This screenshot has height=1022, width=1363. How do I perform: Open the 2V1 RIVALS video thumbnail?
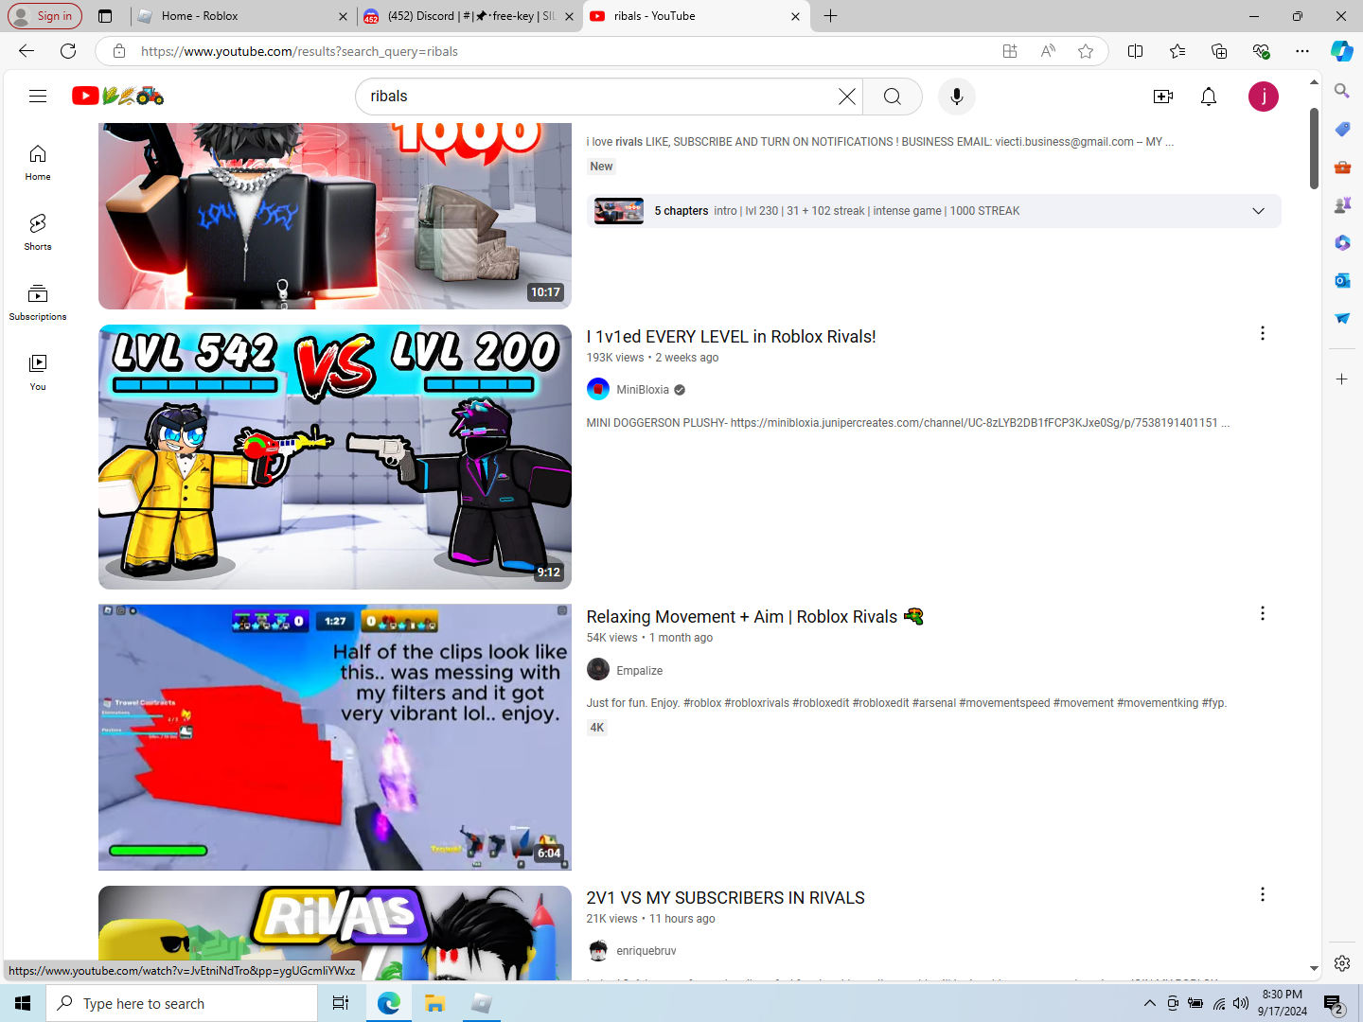pos(335,933)
